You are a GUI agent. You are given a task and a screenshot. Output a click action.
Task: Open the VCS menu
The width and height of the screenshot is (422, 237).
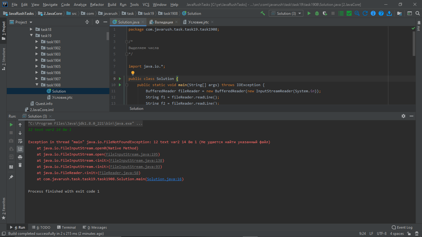(x=146, y=5)
